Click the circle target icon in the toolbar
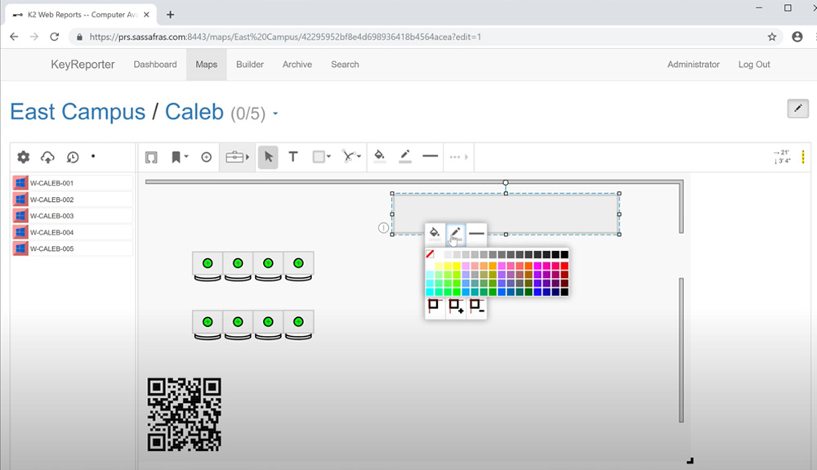Viewport: 817px width, 470px height. (x=207, y=157)
